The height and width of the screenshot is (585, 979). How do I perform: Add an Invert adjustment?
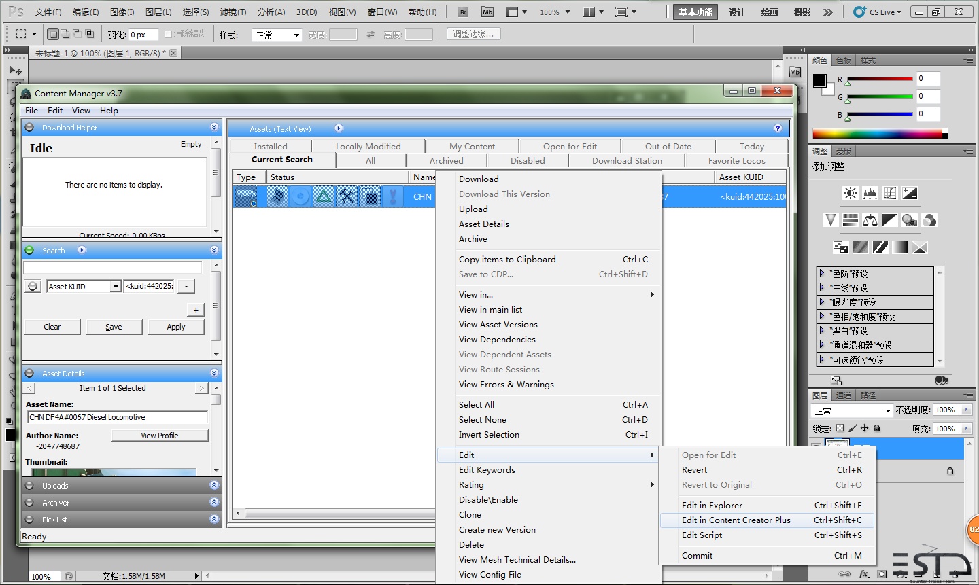[841, 247]
